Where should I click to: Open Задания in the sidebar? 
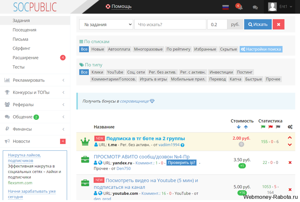tap(35, 20)
